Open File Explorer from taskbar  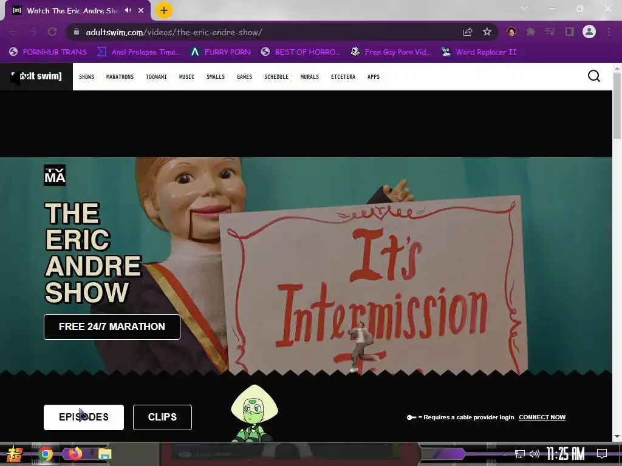point(104,454)
